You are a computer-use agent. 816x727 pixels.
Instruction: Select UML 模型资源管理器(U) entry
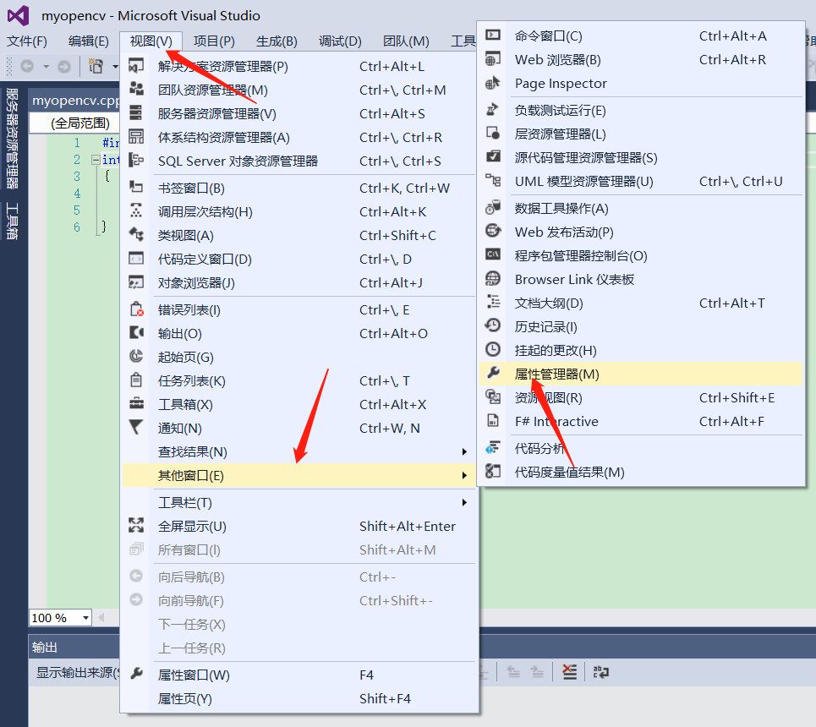641,181
